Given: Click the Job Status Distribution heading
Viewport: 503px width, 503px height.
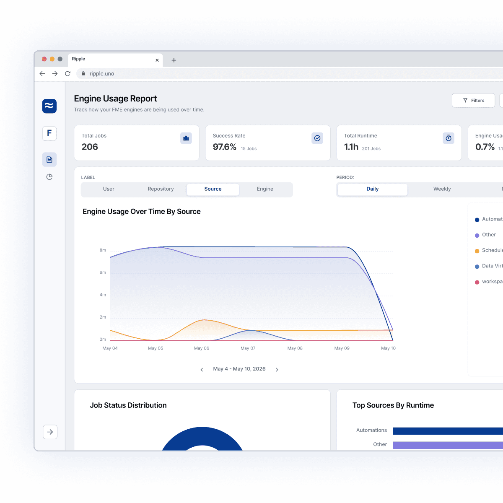Looking at the screenshot, I should [x=128, y=405].
